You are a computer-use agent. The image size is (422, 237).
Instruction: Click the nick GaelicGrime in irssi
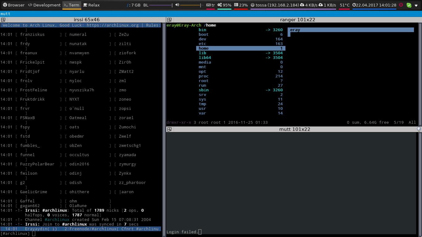pos(34,192)
